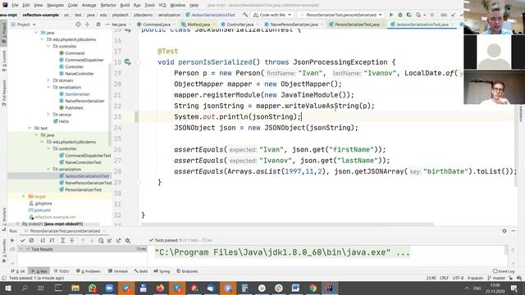Open the profiler run dropdown arrow

[x=424, y=15]
